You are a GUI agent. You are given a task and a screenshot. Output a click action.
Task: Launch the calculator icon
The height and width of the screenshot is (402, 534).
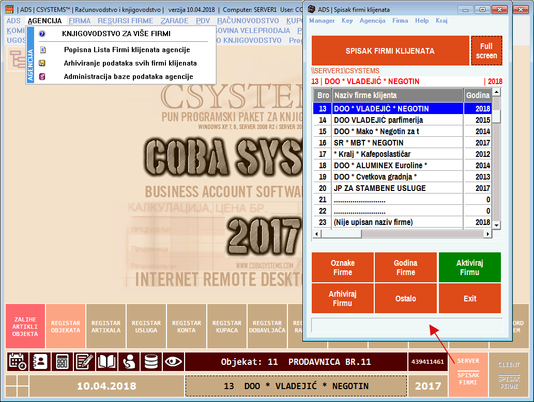pyautogui.click(x=62, y=362)
